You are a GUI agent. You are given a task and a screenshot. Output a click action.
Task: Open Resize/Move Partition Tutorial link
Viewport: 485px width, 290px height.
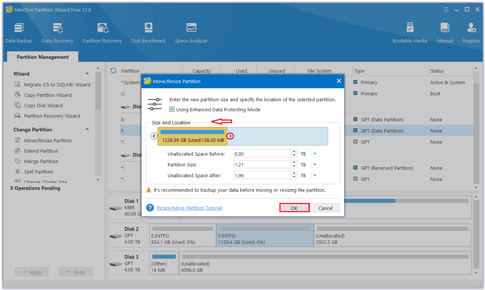tap(189, 208)
